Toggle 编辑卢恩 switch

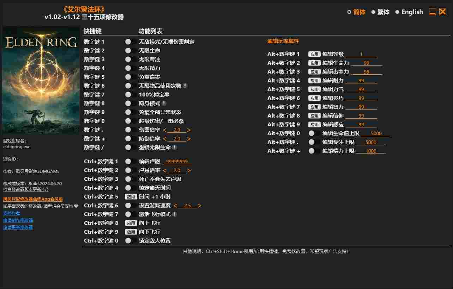tap(131, 161)
